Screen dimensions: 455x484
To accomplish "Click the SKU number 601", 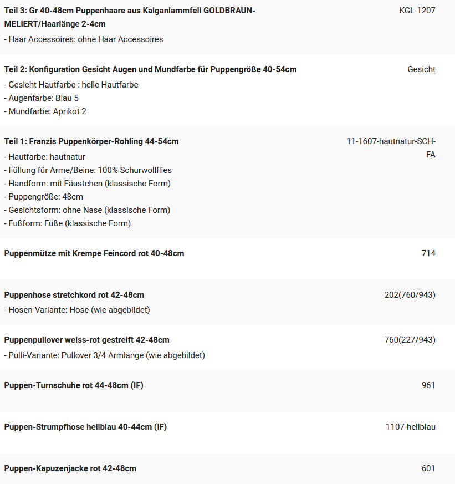I will [428, 468].
